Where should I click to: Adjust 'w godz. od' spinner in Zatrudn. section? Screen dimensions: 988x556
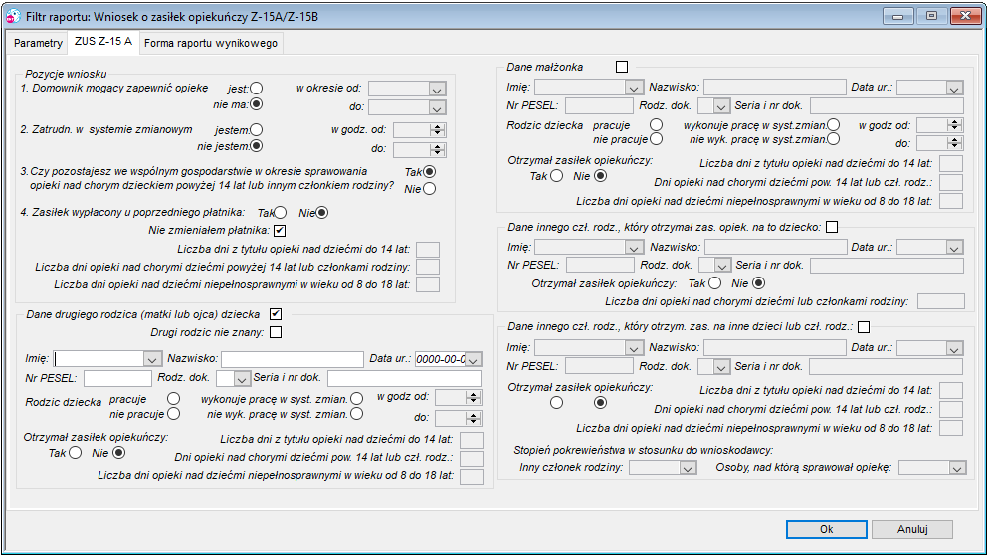pyautogui.click(x=438, y=130)
